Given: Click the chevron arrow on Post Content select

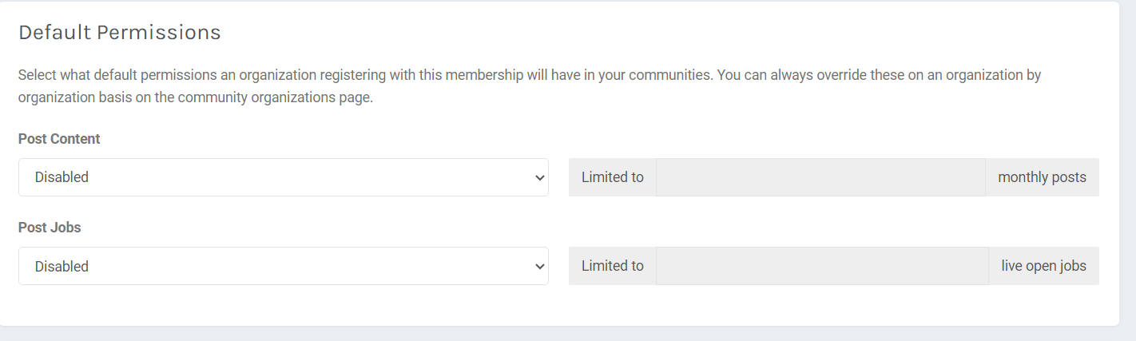Looking at the screenshot, I should click(x=539, y=178).
